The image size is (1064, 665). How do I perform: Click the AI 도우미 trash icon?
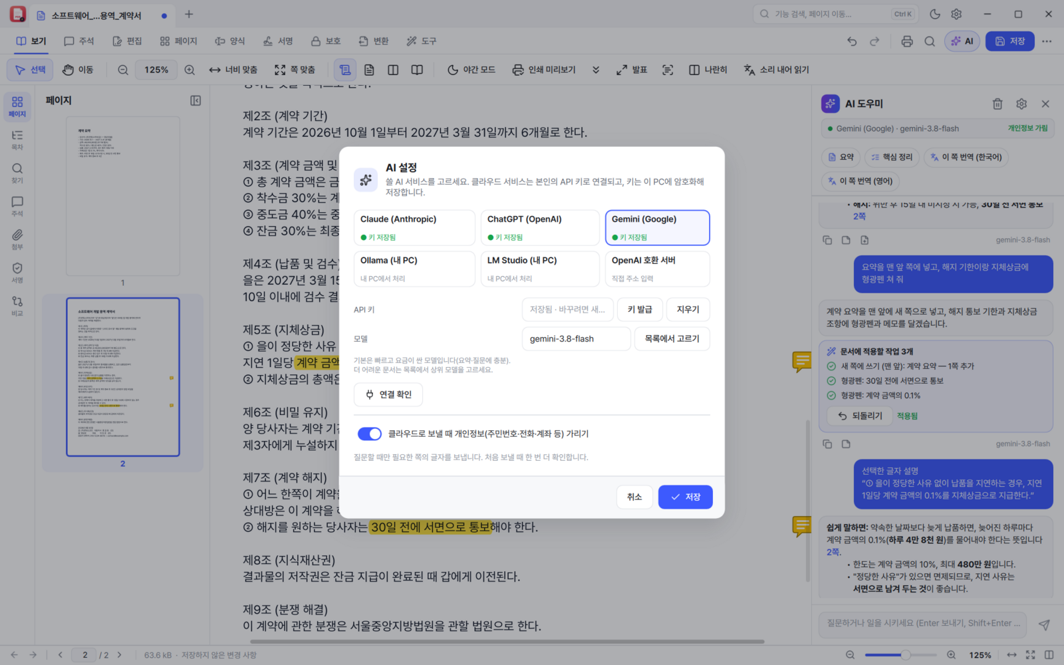click(x=997, y=104)
